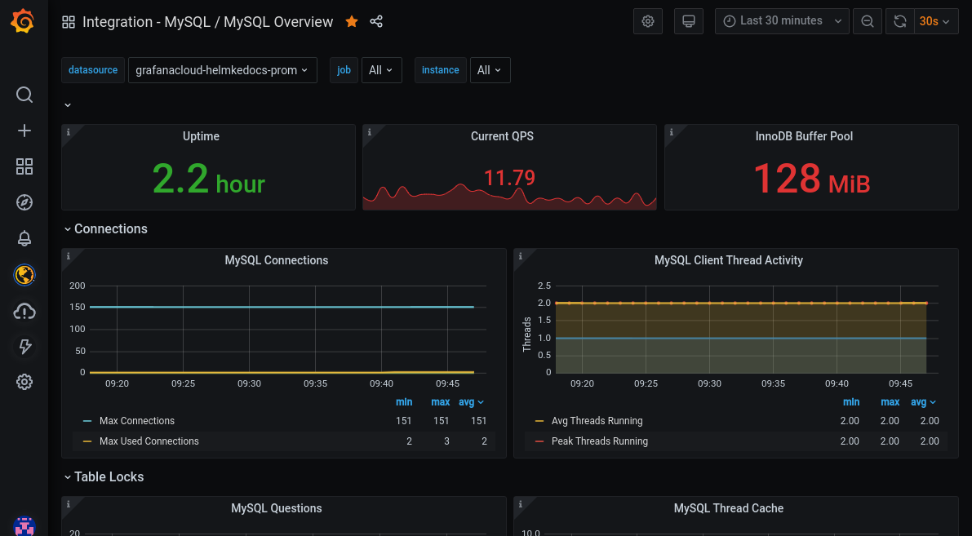Open the Grafana home logo
The image size is (972, 536).
click(x=22, y=21)
